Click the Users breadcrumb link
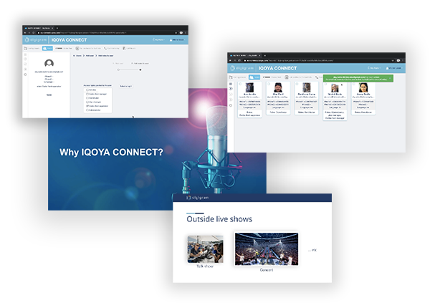 point(78,56)
